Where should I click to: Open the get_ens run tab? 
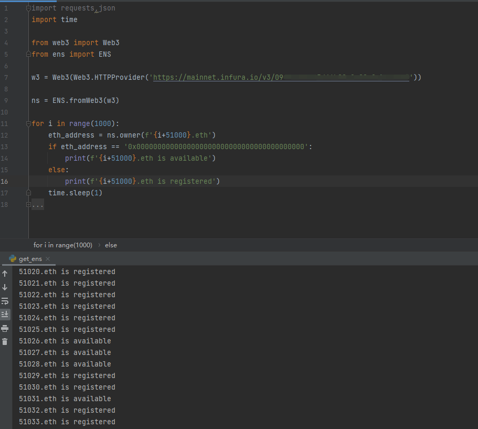[30, 259]
